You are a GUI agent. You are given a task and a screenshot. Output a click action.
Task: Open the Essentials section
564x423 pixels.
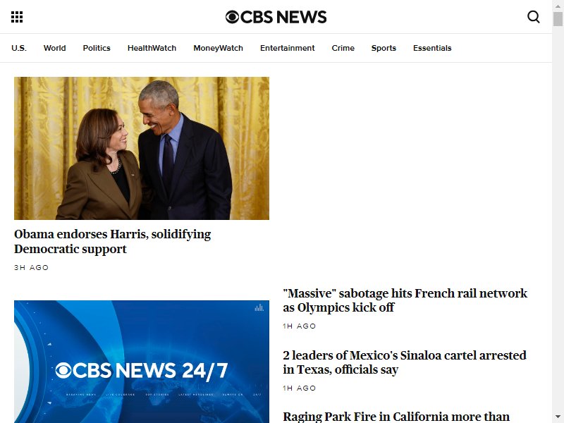coord(432,48)
